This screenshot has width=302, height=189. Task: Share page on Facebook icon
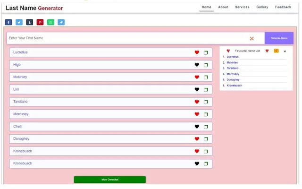point(8,22)
